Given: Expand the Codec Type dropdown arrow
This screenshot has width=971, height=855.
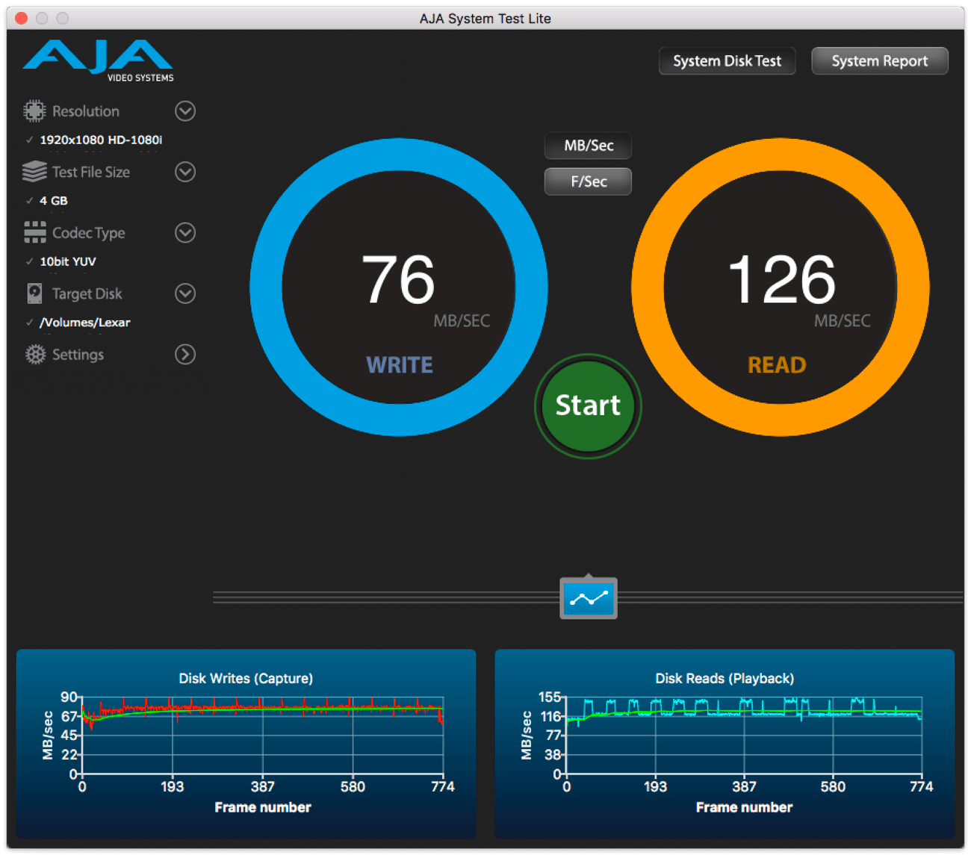Looking at the screenshot, I should coord(185,233).
